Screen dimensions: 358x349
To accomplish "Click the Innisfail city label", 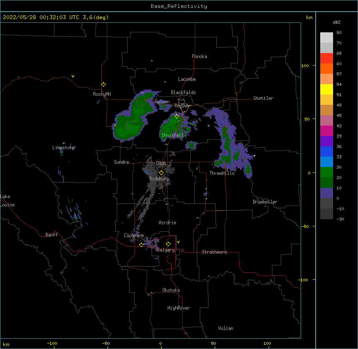I will pyautogui.click(x=172, y=135).
